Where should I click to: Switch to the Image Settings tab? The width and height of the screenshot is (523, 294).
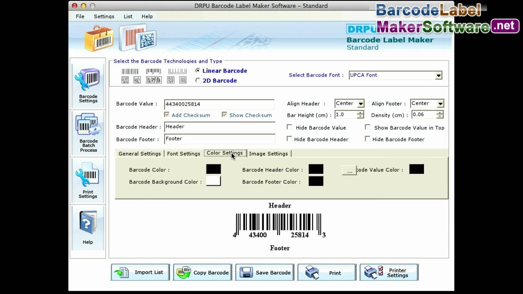pos(268,154)
